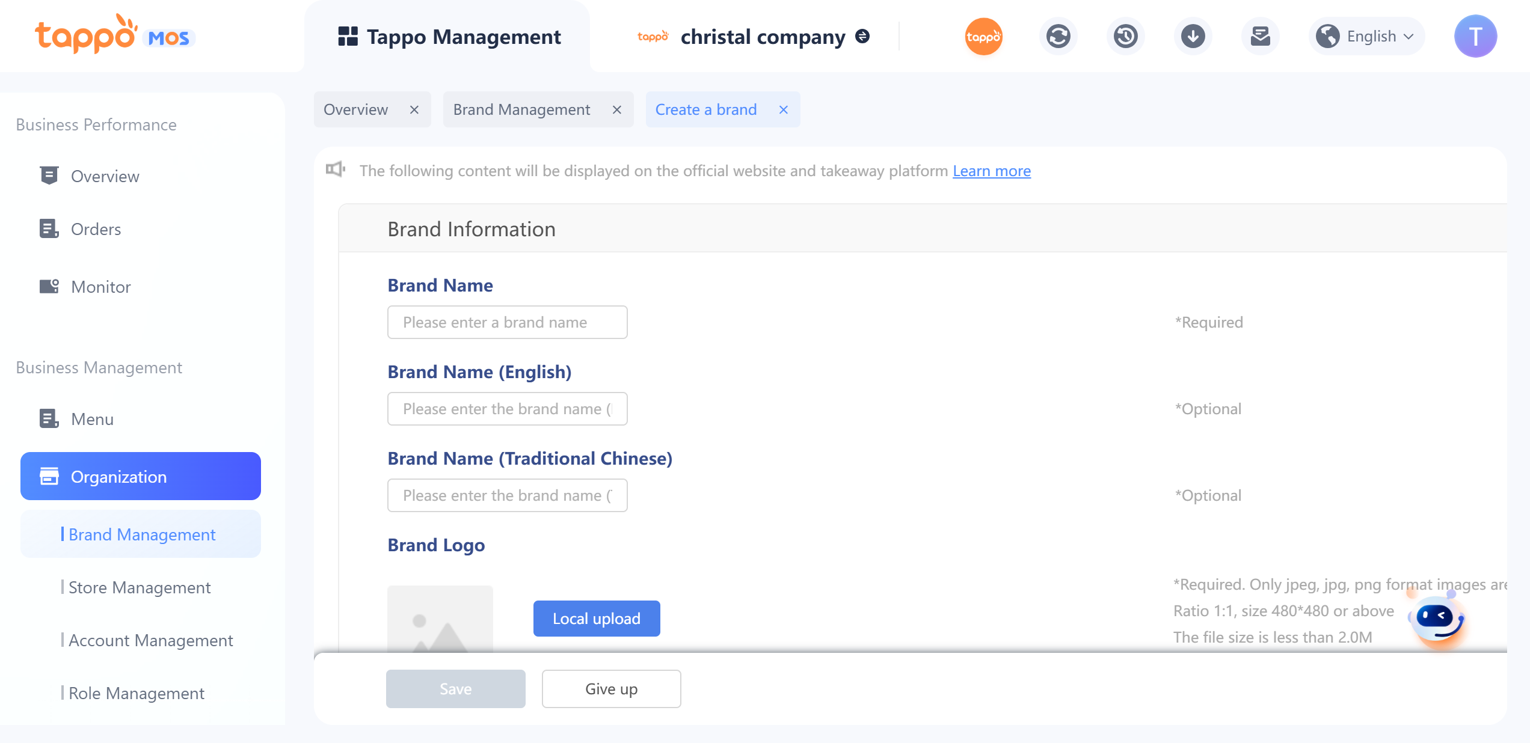Open Tappo Management app switcher
1530x743 pixels.
[449, 37]
